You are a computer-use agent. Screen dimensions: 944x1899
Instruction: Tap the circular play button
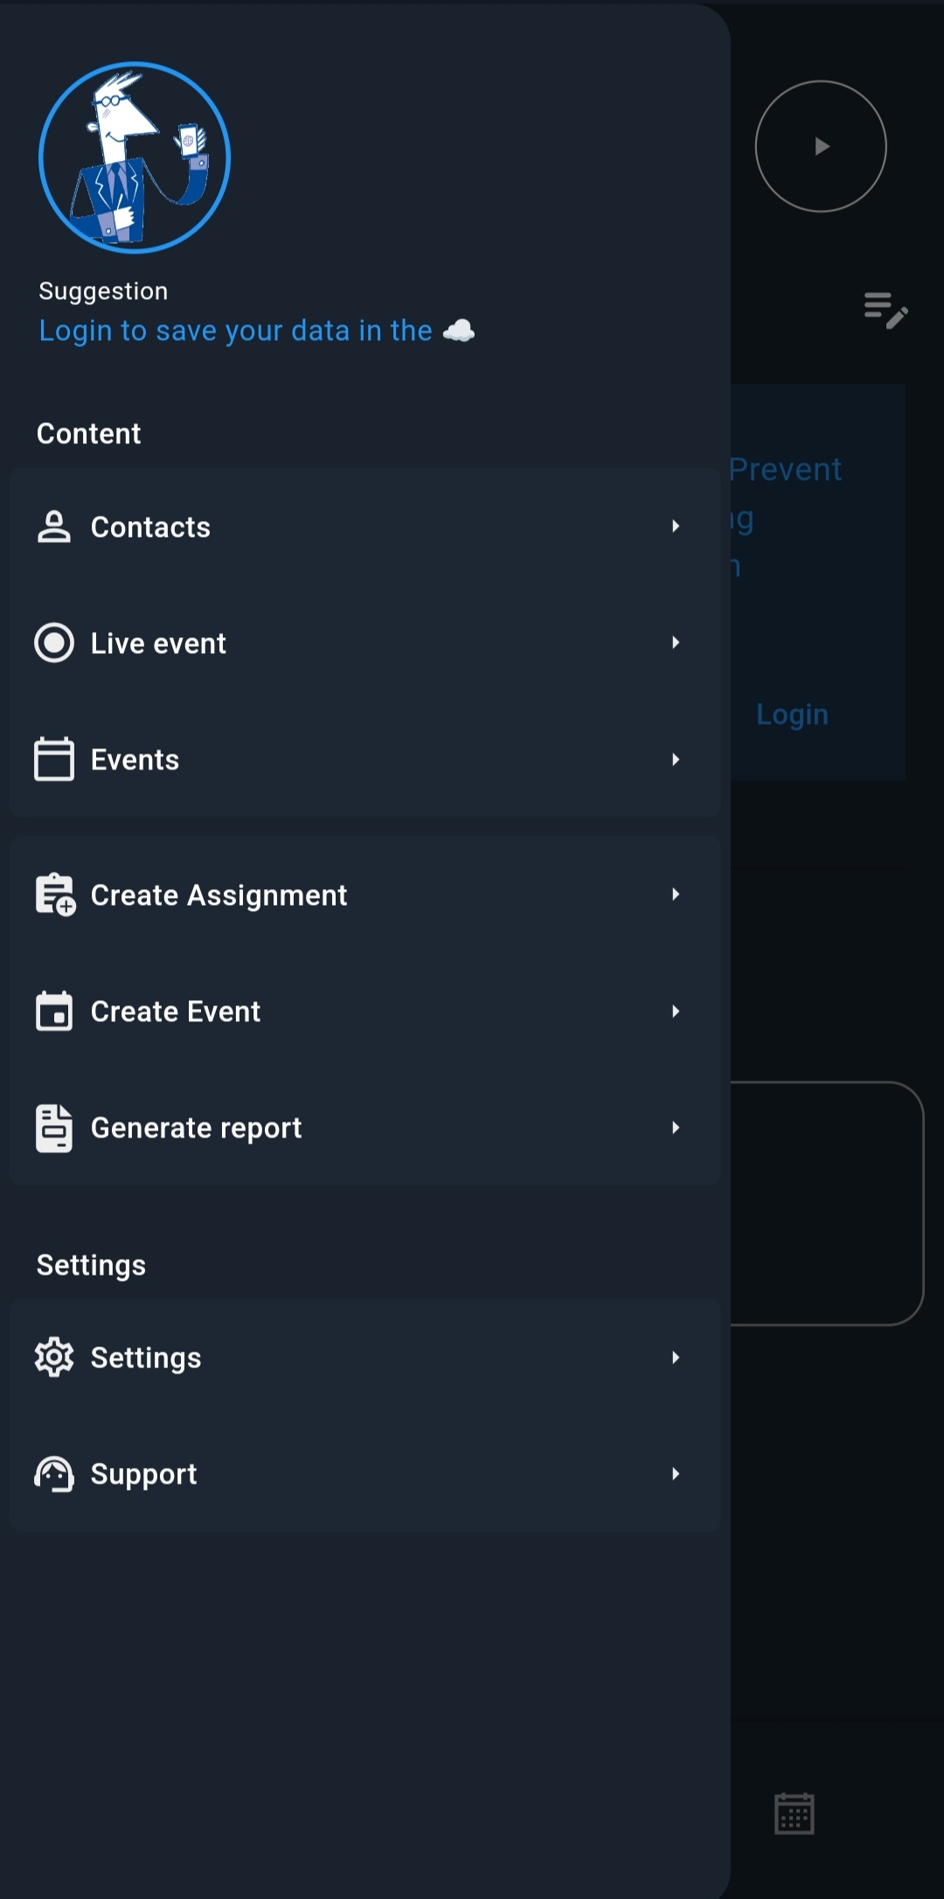tap(821, 146)
